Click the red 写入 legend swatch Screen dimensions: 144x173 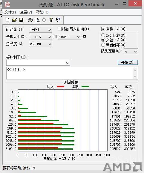(60, 87)
